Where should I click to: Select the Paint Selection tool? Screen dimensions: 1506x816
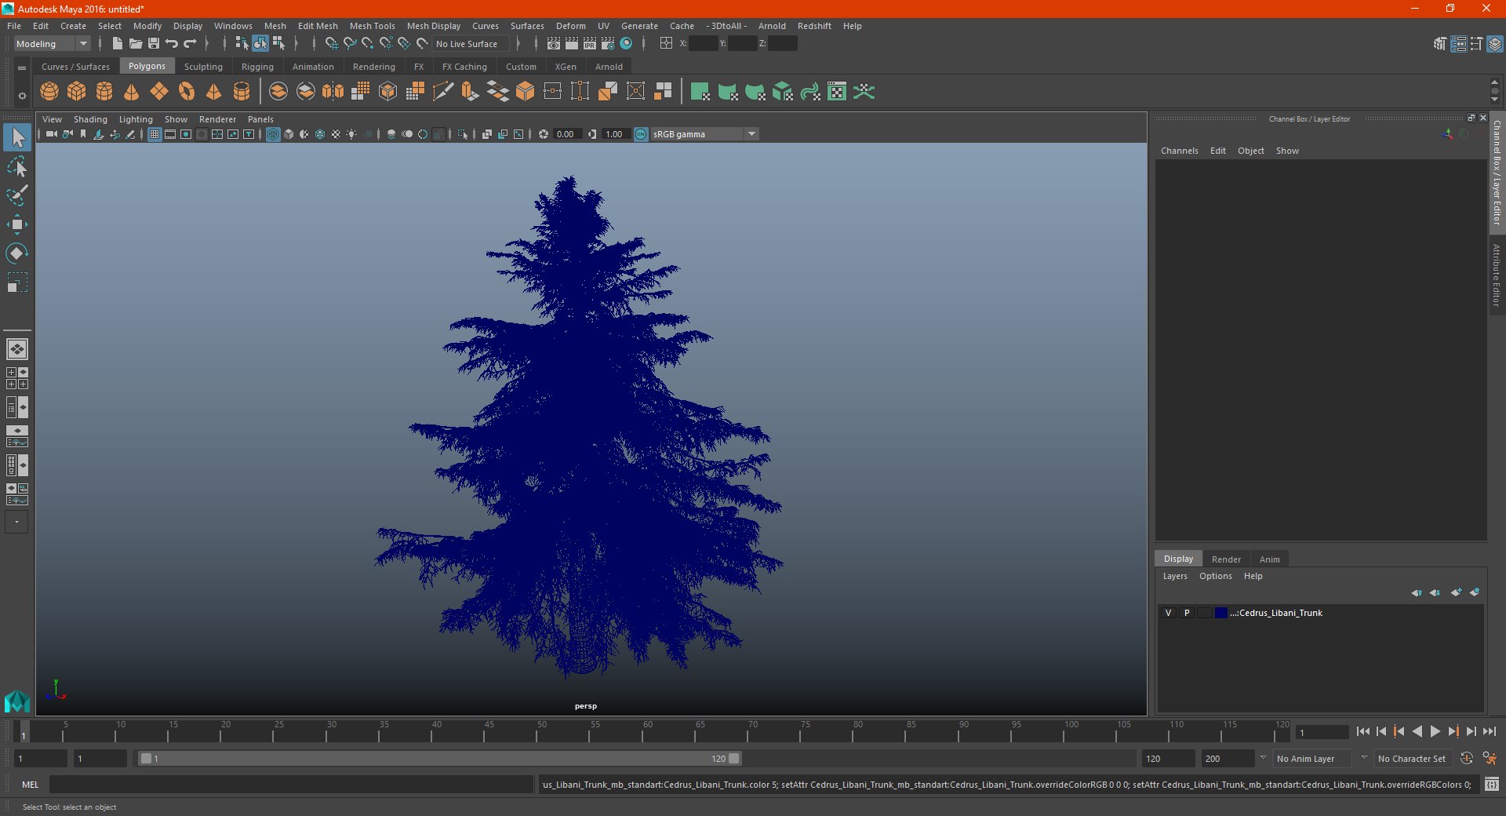coord(17,195)
